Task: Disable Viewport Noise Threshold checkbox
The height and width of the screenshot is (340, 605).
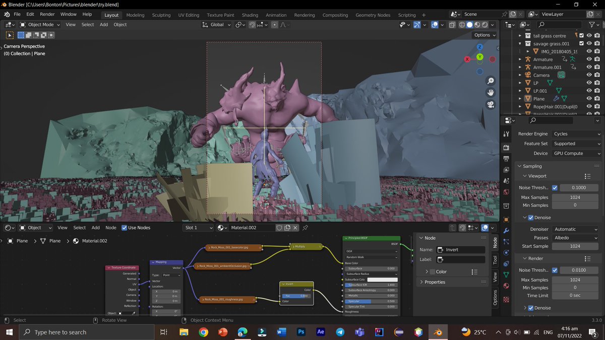Action: click(555, 187)
